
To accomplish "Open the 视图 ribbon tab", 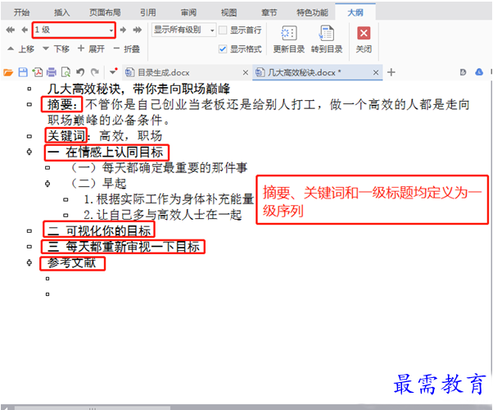I will click(x=228, y=12).
